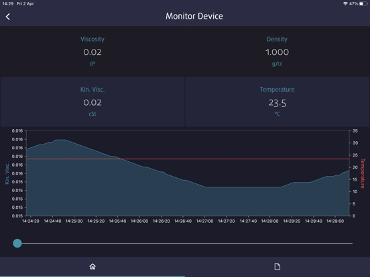Select the Viscosity 0.02 cP tile

point(92,52)
